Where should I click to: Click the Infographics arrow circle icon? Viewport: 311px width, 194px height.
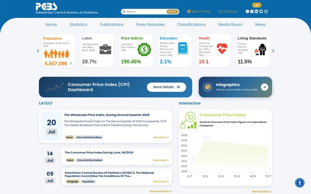coord(264,87)
